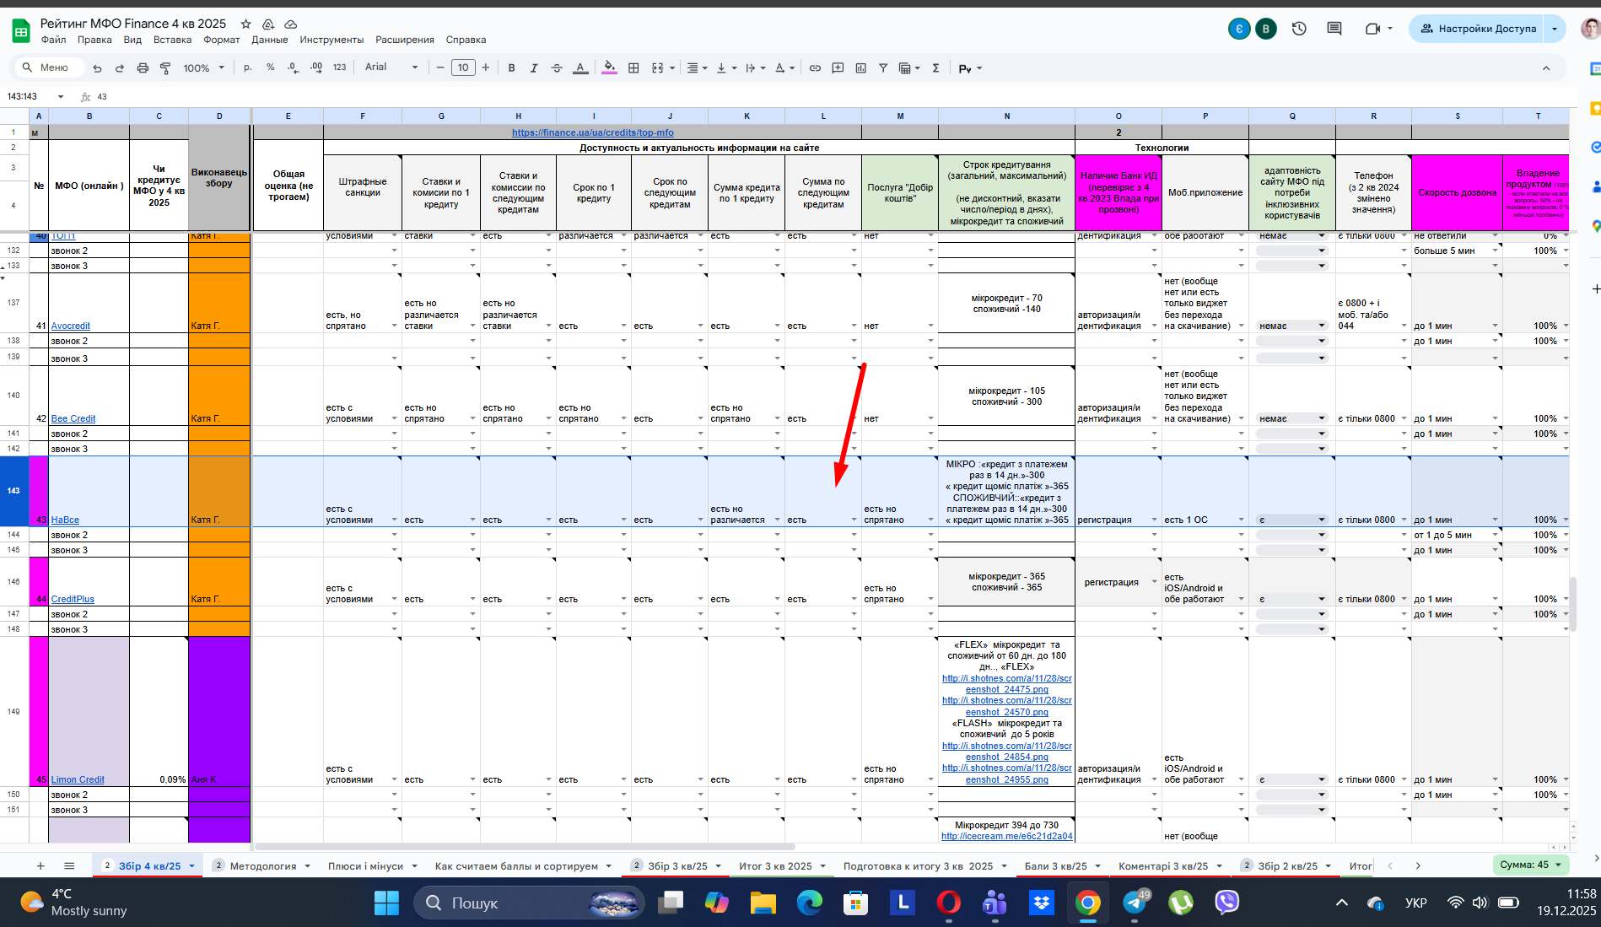Click the Insert link icon
The width and height of the screenshot is (1601, 927).
point(815,67)
